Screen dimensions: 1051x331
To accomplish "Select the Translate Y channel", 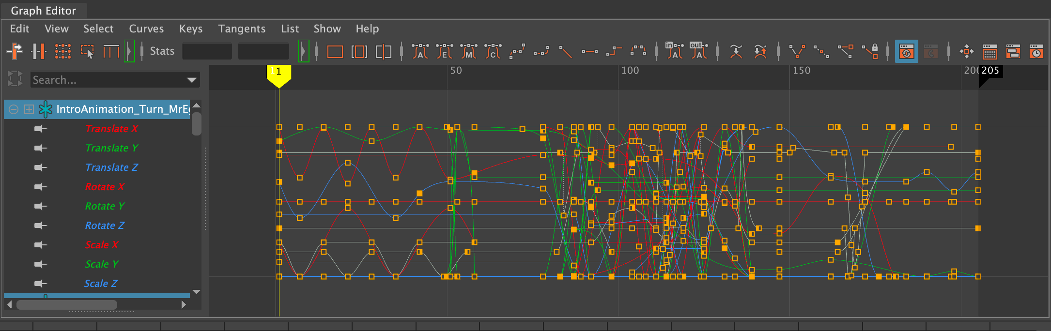I will tap(111, 148).
